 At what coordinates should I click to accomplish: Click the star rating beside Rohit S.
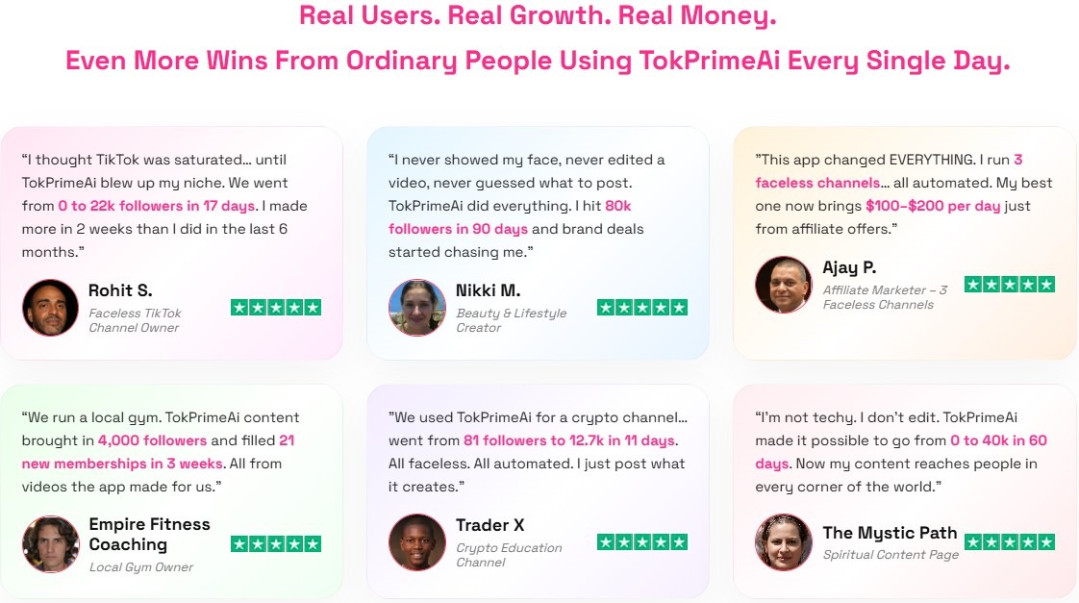[276, 308]
